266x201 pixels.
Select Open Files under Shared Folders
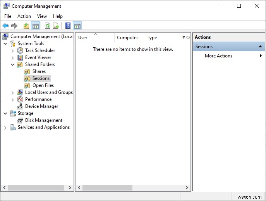coord(43,85)
